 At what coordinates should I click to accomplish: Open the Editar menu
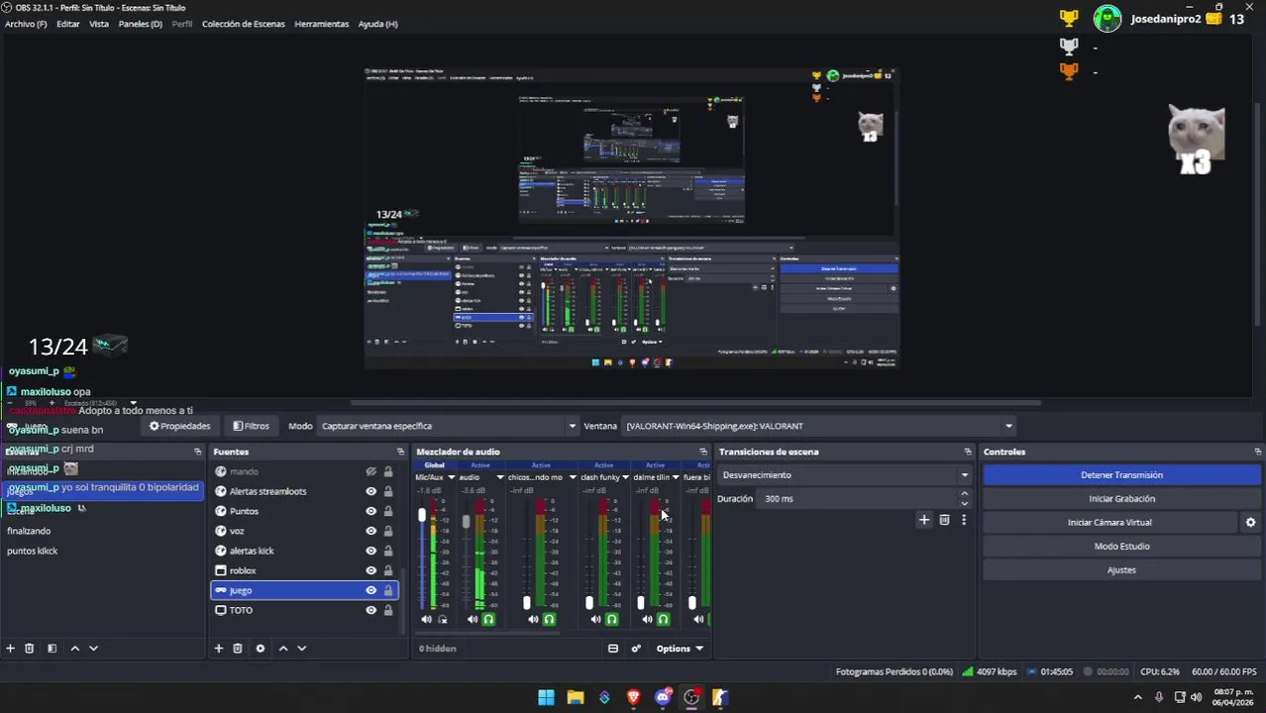tap(68, 24)
